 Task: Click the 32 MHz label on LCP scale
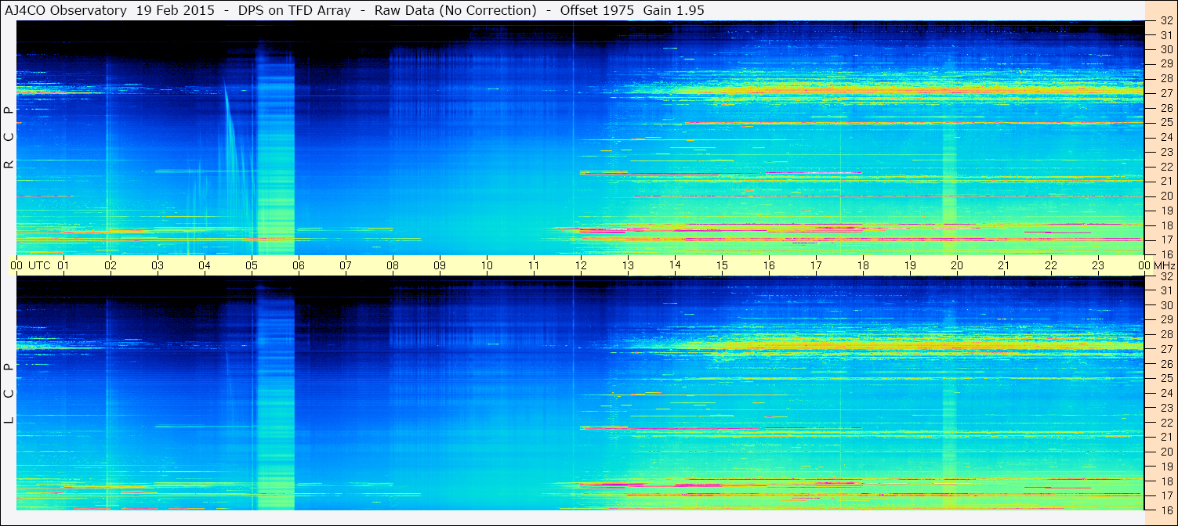[1166, 276]
